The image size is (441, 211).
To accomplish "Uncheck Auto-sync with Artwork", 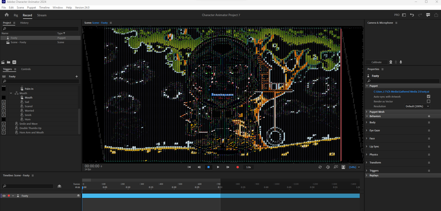I will point(428,96).
